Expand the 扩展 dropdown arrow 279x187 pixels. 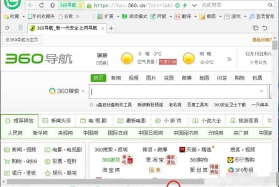[x=118, y=17]
